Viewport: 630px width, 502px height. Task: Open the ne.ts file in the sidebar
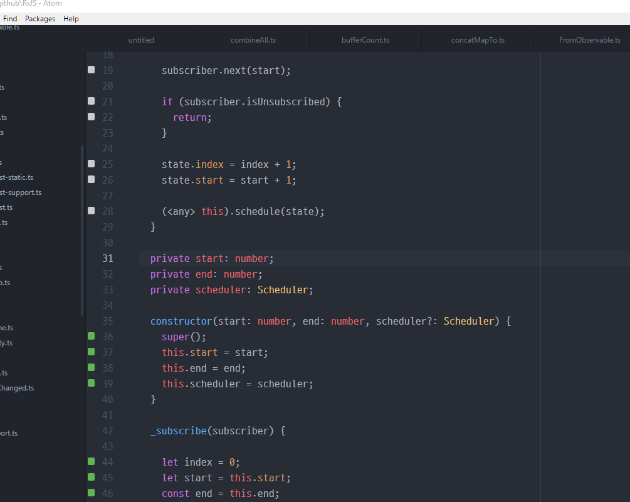(x=7, y=328)
